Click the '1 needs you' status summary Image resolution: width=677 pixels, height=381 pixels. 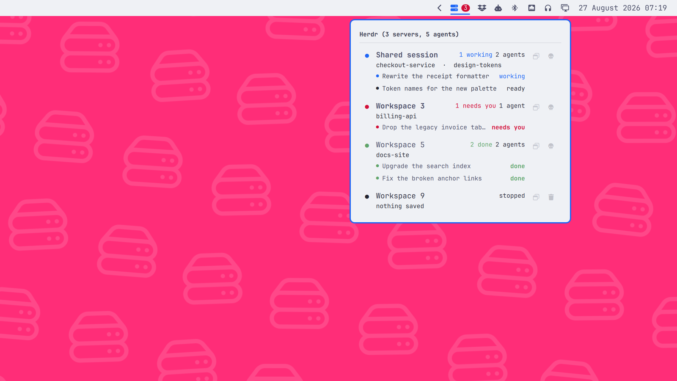click(476, 106)
